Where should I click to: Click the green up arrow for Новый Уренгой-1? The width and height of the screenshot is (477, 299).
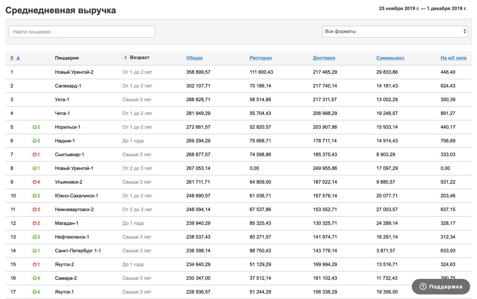(x=35, y=168)
